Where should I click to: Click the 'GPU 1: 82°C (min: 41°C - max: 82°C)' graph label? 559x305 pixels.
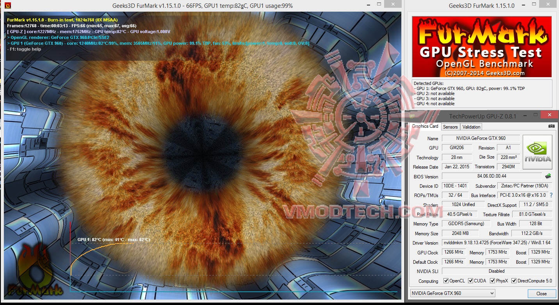114,240
